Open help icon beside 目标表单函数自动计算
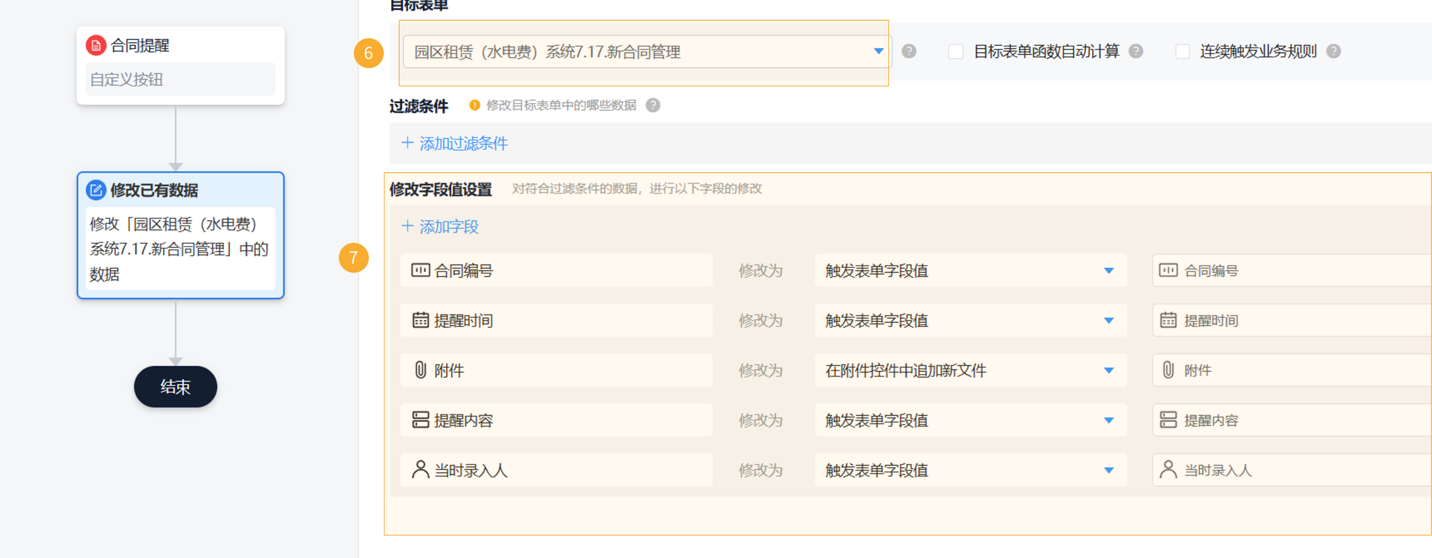The width and height of the screenshot is (1432, 558). point(1136,52)
